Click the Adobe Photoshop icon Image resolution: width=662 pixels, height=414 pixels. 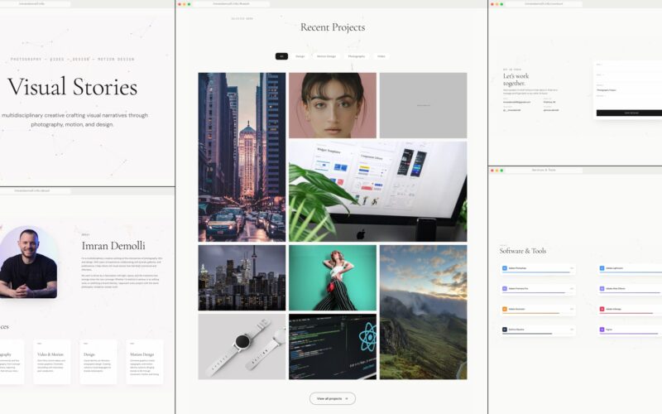click(x=504, y=268)
